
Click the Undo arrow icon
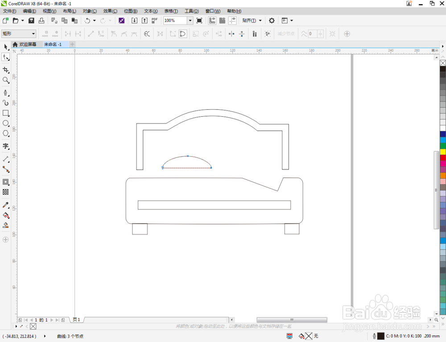(x=87, y=21)
